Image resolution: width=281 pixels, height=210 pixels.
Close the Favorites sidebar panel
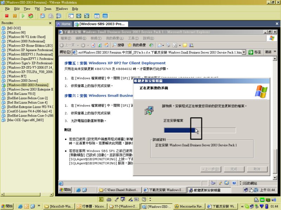(x=50, y=23)
